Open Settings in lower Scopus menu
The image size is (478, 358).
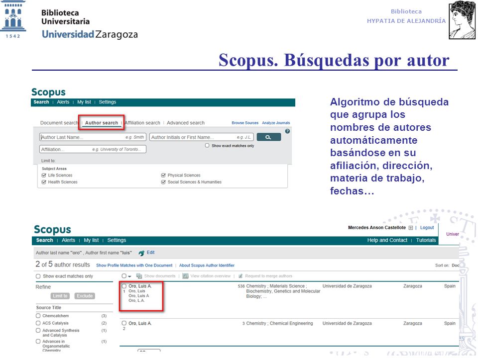coord(117,240)
